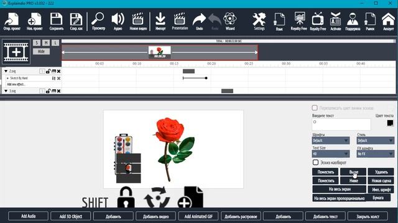The image size is (398, 223).
Task: Open the Text Size dropdown
Action: pyautogui.click(x=331, y=154)
